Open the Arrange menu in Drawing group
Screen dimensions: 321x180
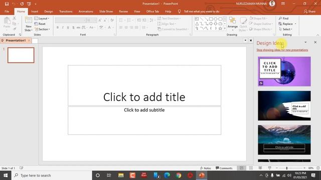(233, 24)
